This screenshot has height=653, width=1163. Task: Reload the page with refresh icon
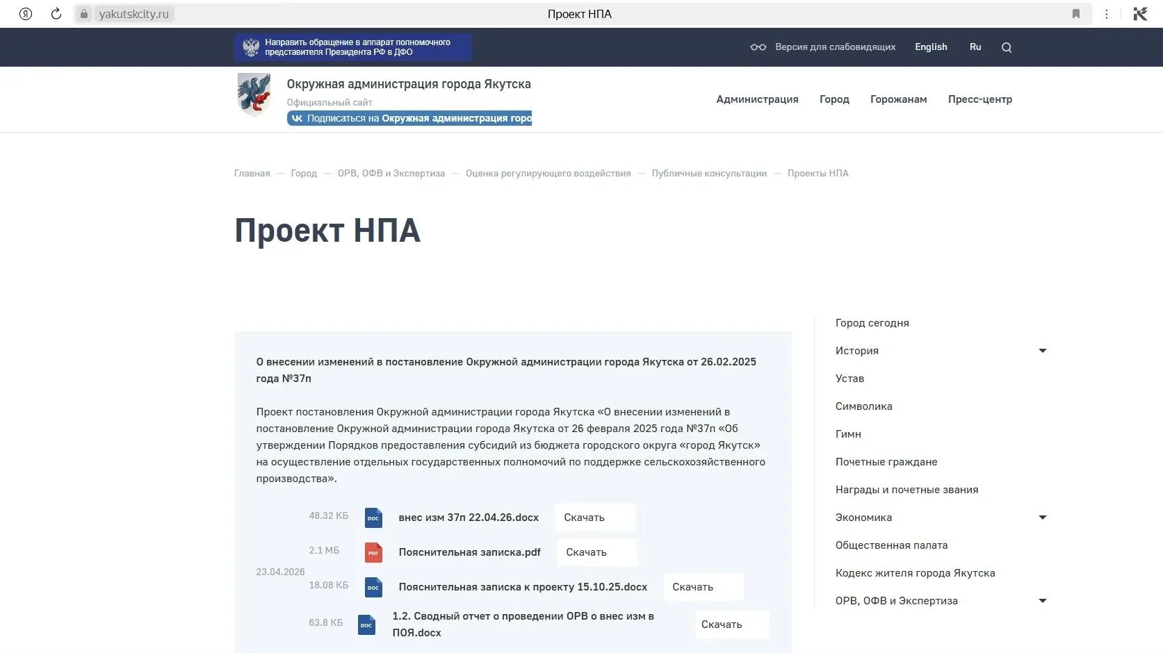click(56, 14)
